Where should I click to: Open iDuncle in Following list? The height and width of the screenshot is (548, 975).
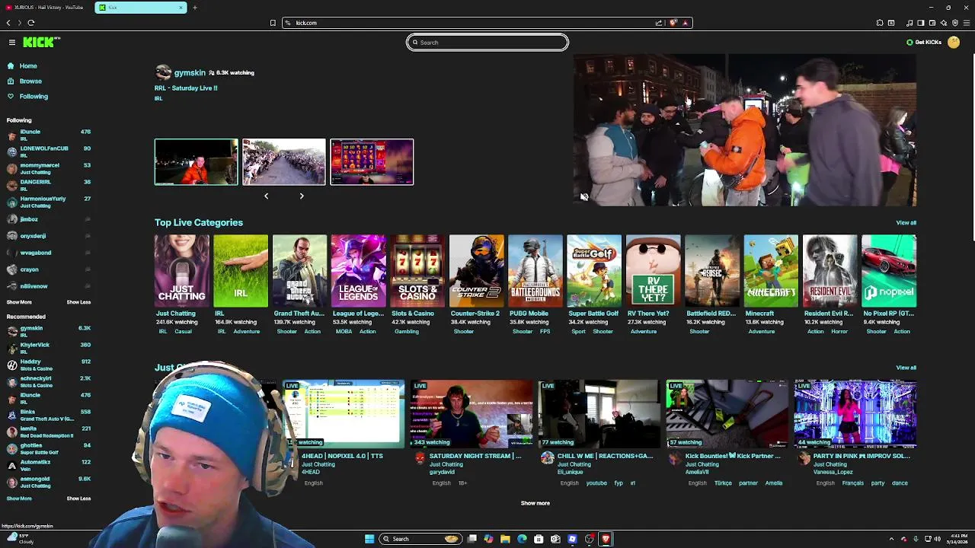pos(48,135)
